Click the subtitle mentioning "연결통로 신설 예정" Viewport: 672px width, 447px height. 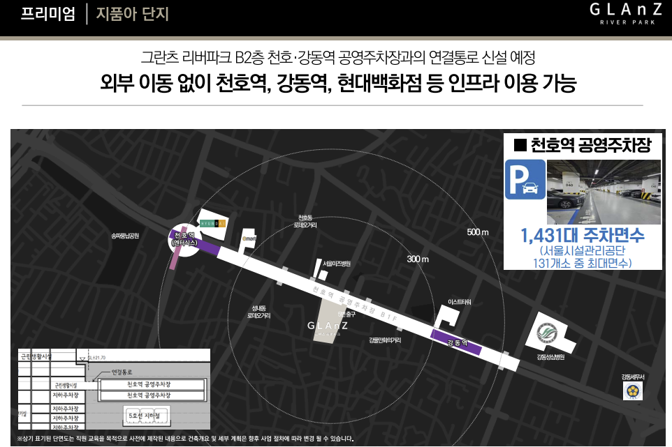point(338,57)
